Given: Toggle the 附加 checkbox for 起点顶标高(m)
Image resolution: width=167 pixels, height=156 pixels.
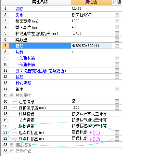Looking at the screenshot, I should pyautogui.click(x=117, y=132).
